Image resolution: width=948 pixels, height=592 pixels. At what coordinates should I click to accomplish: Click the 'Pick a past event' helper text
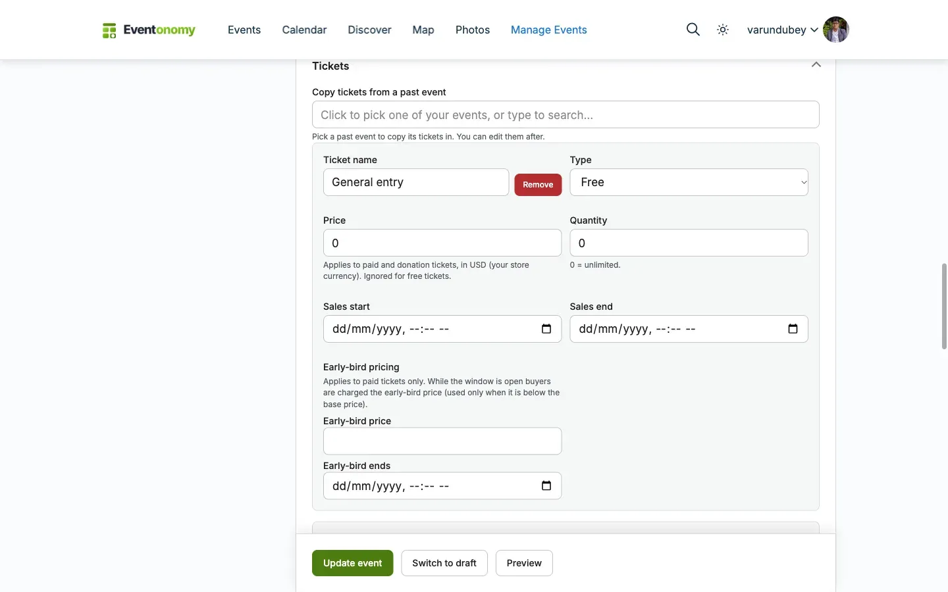pyautogui.click(x=429, y=137)
